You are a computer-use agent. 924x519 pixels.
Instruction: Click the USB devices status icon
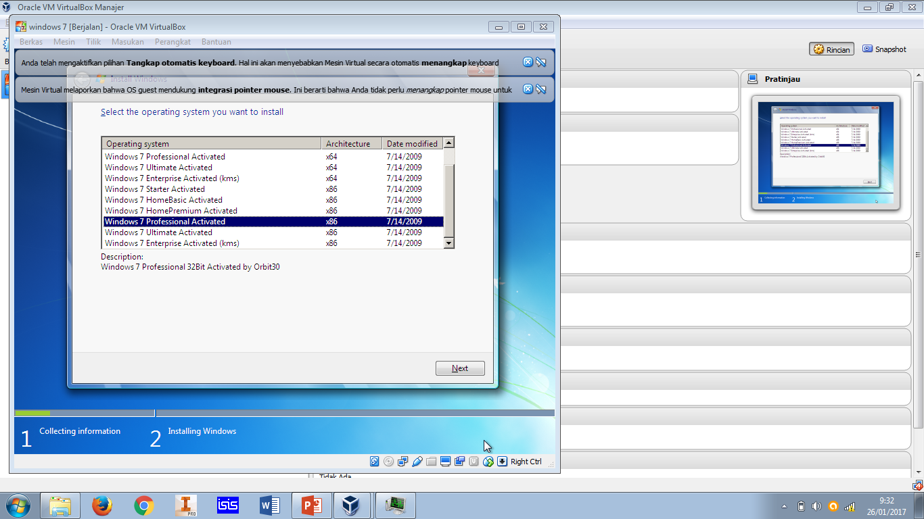pyautogui.click(x=417, y=462)
